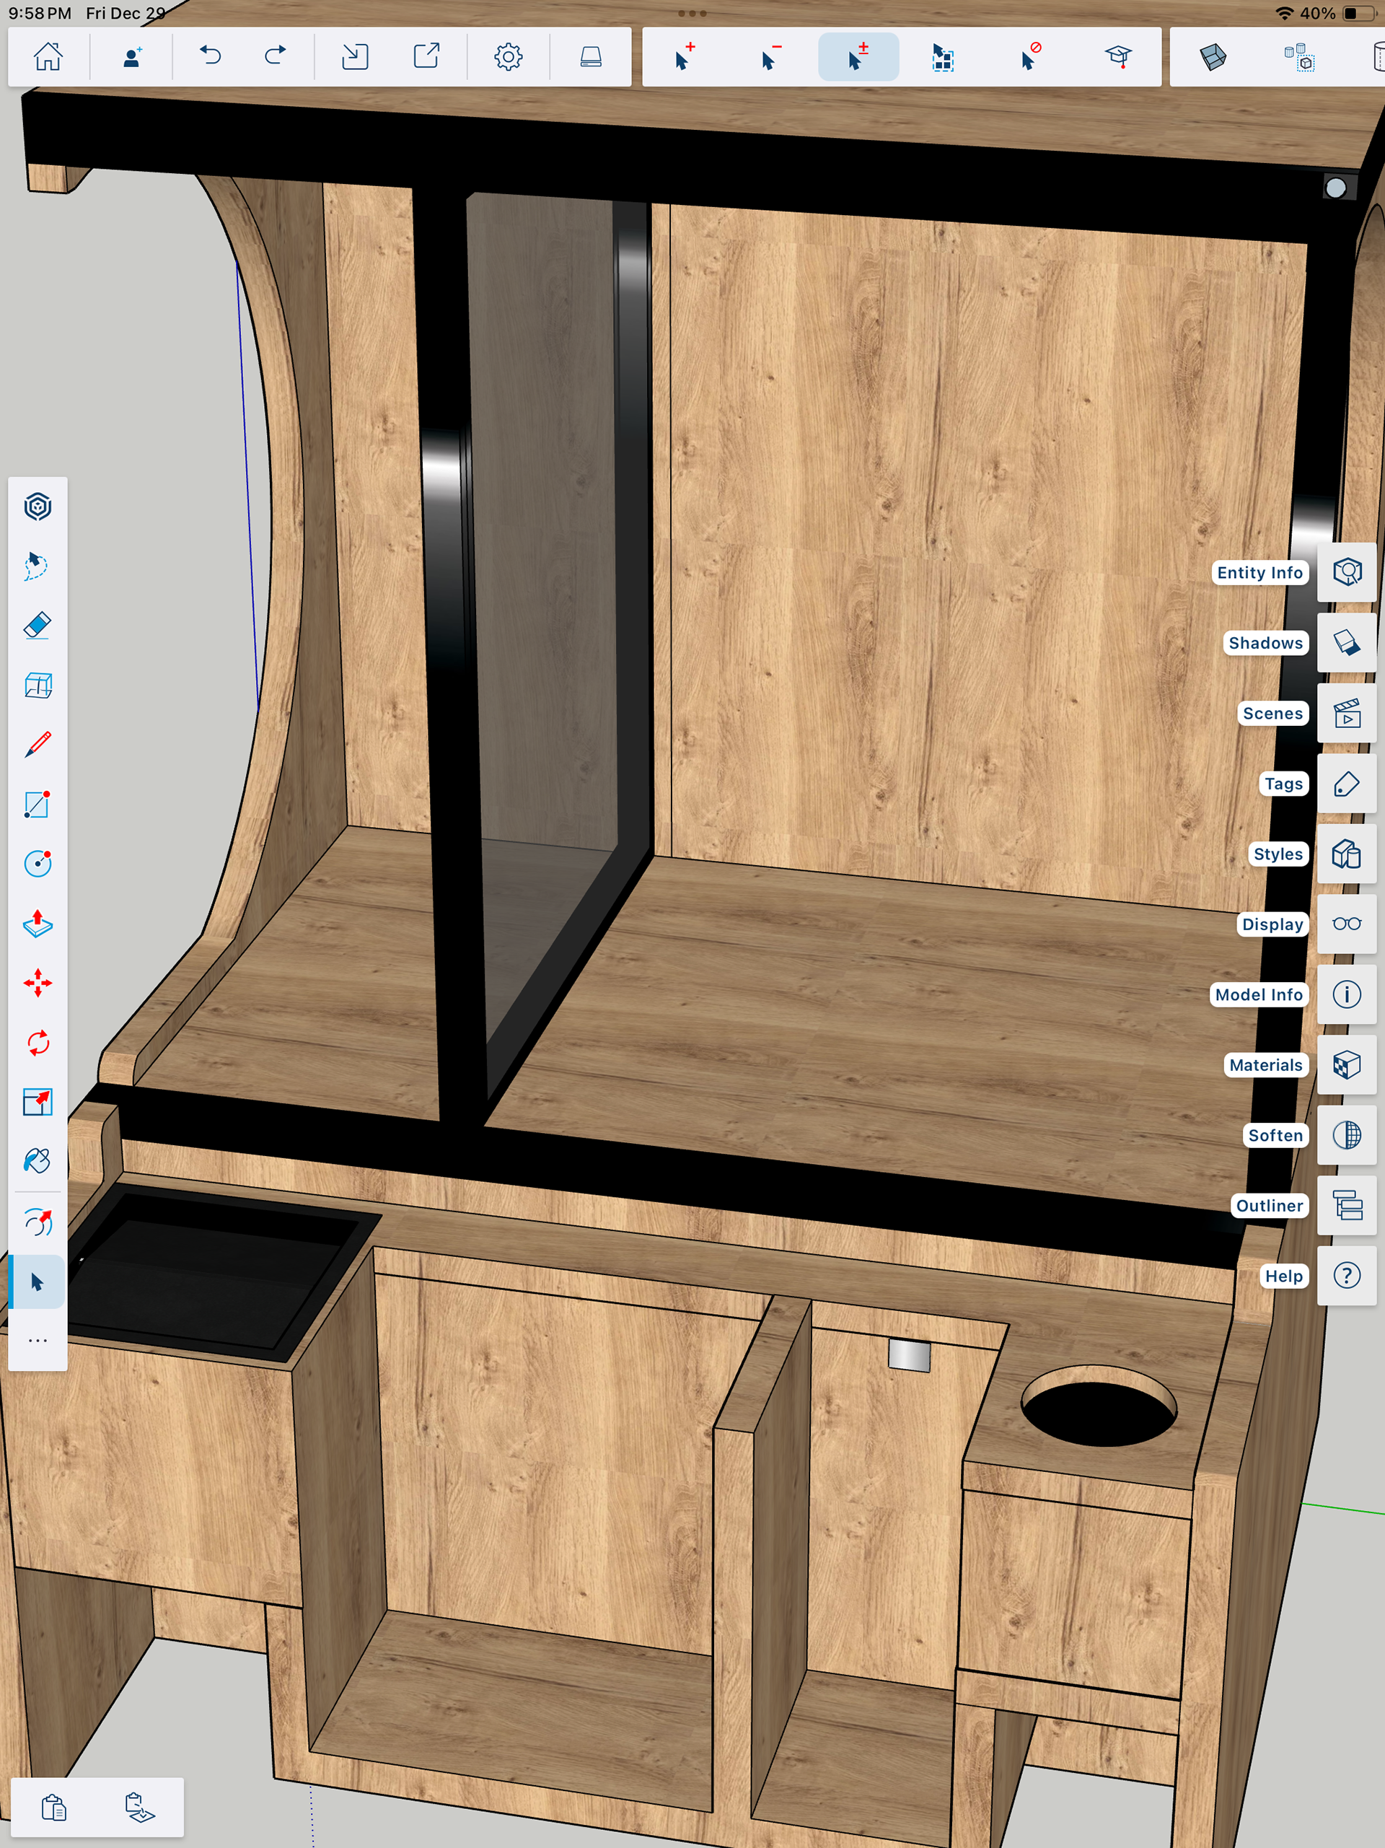Expand more tools with ellipsis button
This screenshot has width=1385, height=1848.
tap(38, 1341)
